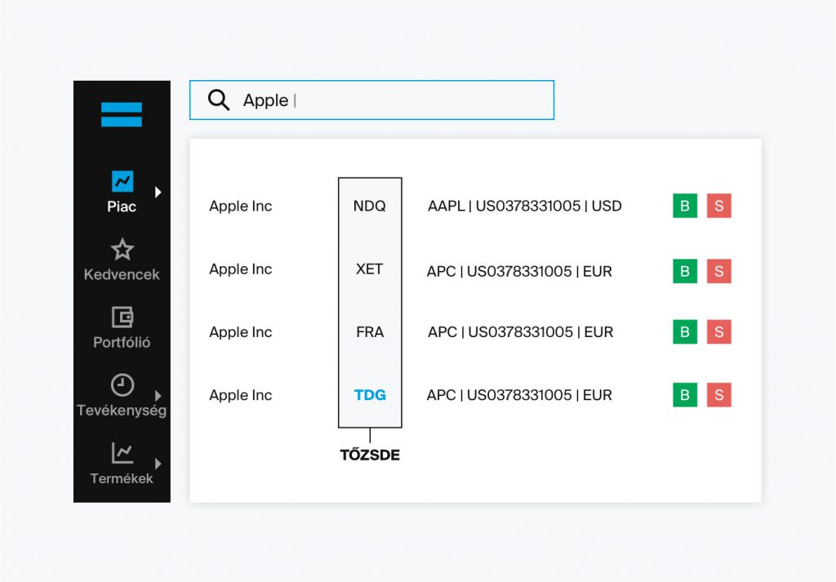Open the Portfólió wallet icon
This screenshot has width=836, height=582.
[x=122, y=317]
